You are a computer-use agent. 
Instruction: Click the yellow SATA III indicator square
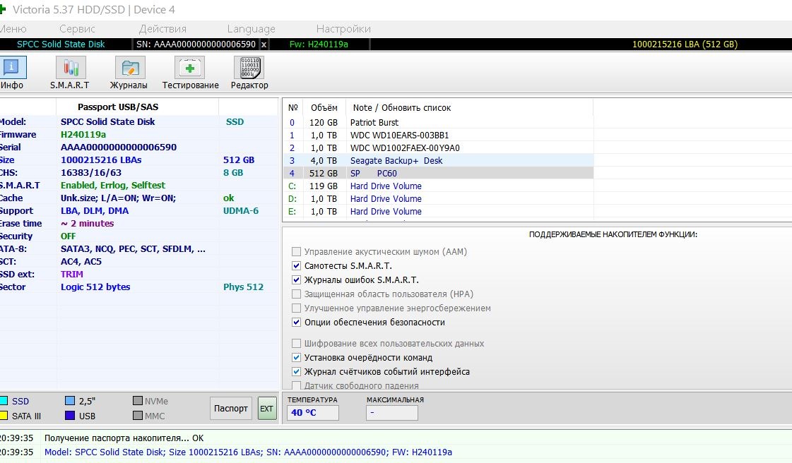(x=4, y=416)
